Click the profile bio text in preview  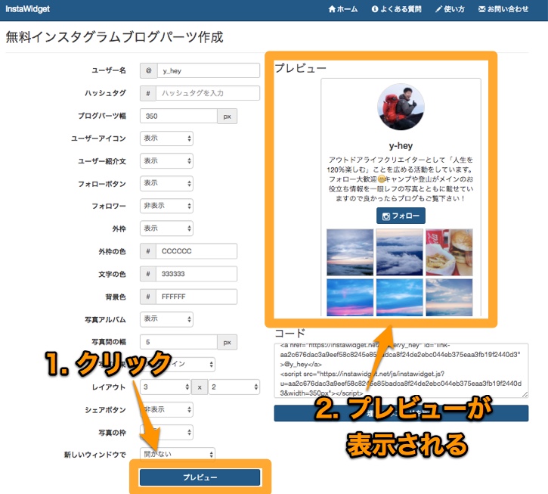point(401,179)
